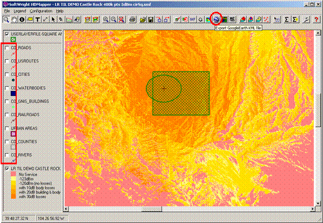Click the map's vertical scrollbar up arrow
The width and height of the screenshot is (323, 223).
pyautogui.click(x=318, y=33)
